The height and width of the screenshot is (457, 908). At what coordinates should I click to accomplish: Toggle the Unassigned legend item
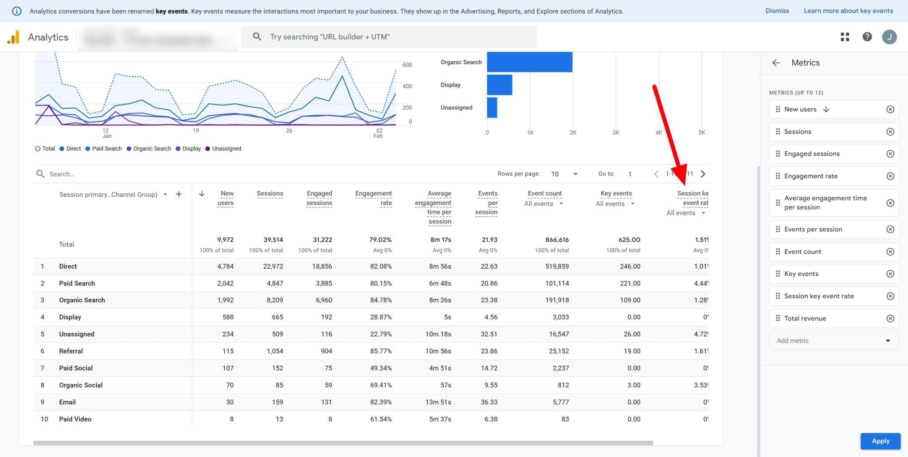click(x=224, y=148)
